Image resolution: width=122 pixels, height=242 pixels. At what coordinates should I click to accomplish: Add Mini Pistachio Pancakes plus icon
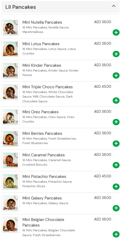[116, 187]
